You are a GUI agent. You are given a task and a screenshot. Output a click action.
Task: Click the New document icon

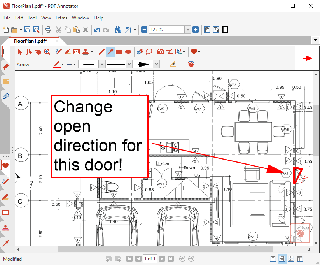point(5,30)
